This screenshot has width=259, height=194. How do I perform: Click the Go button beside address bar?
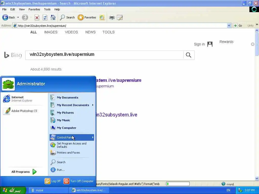coord(238,26)
